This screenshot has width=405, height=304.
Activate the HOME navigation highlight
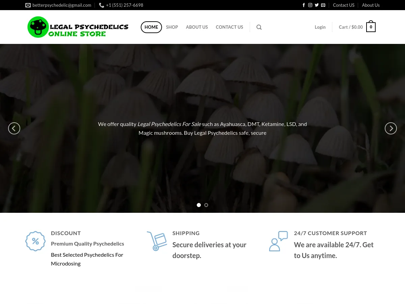(151, 27)
